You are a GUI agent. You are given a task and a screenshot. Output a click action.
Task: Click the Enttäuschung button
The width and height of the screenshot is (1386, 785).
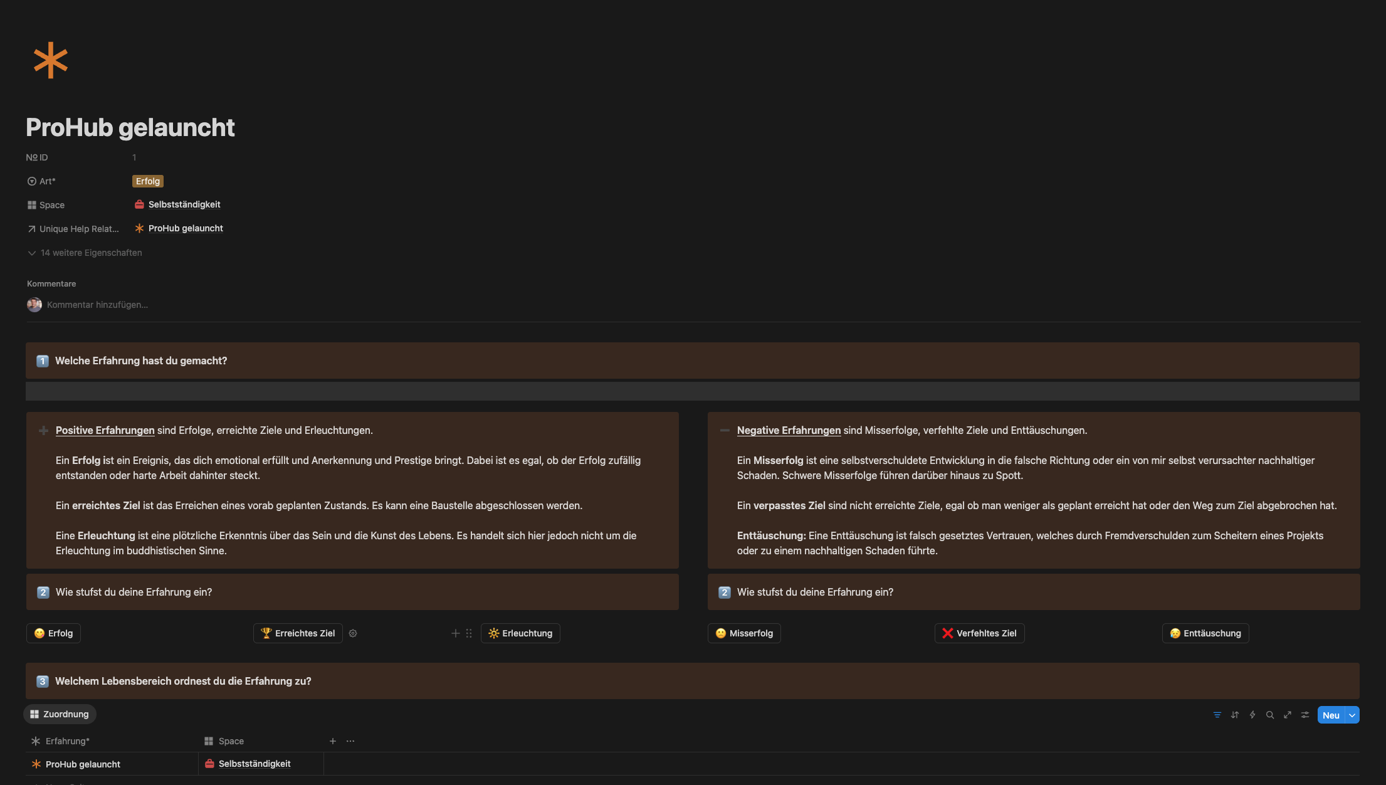coord(1205,633)
